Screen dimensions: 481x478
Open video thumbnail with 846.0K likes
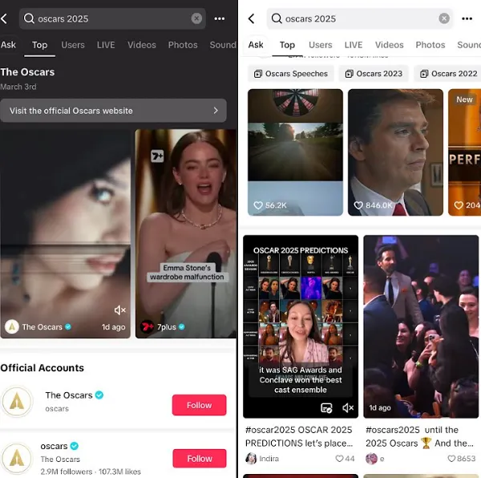pyautogui.click(x=395, y=152)
